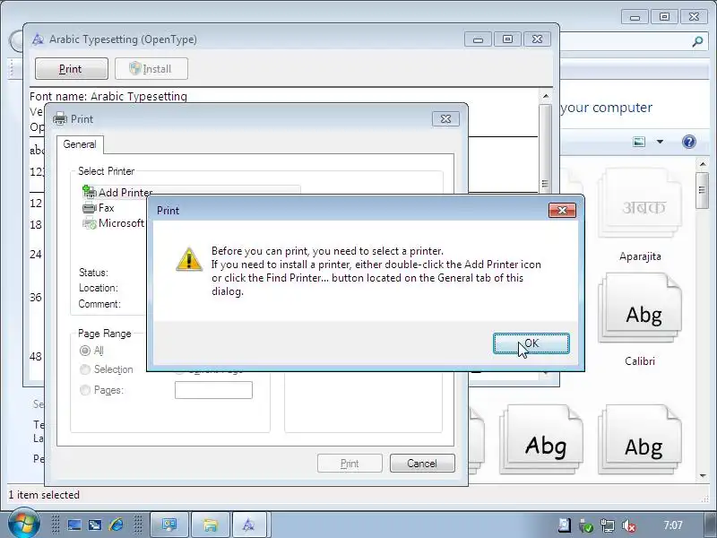This screenshot has width=717, height=538.
Task: Click the disabled Print button in Print dialog
Action: pos(350,464)
